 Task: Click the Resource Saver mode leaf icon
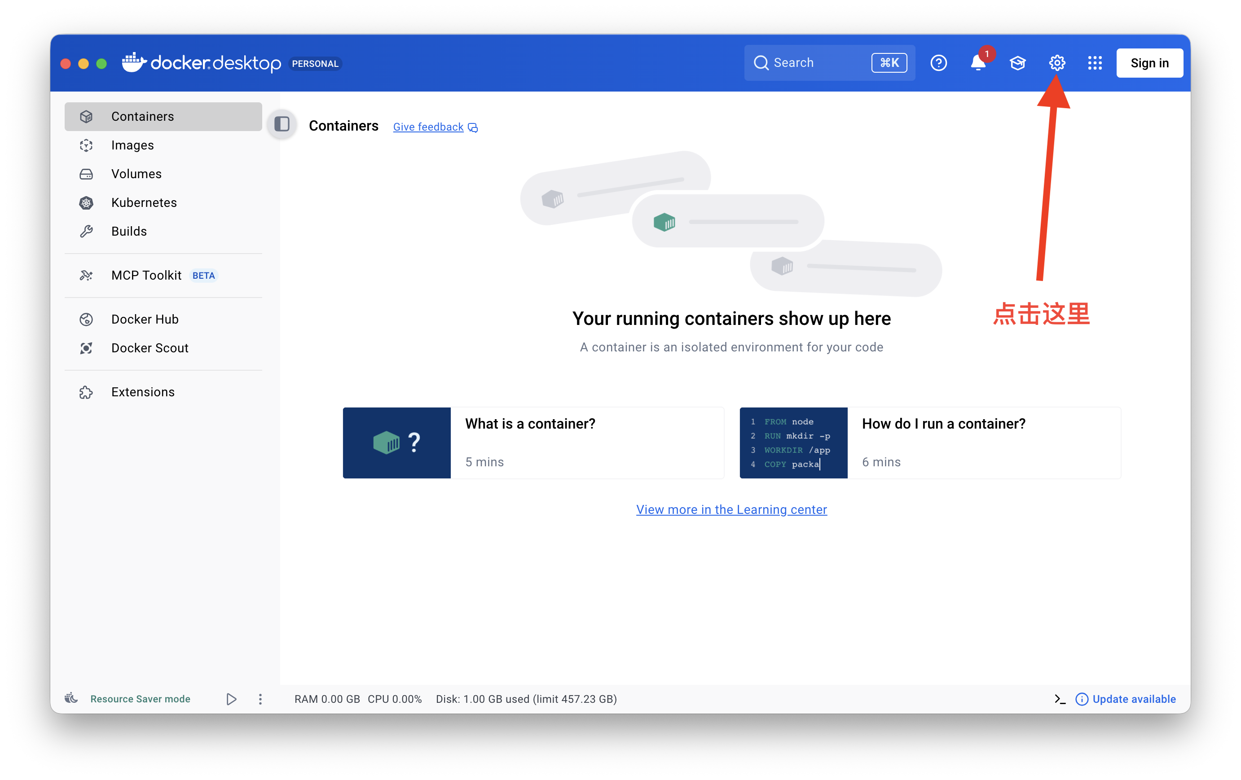coord(71,699)
